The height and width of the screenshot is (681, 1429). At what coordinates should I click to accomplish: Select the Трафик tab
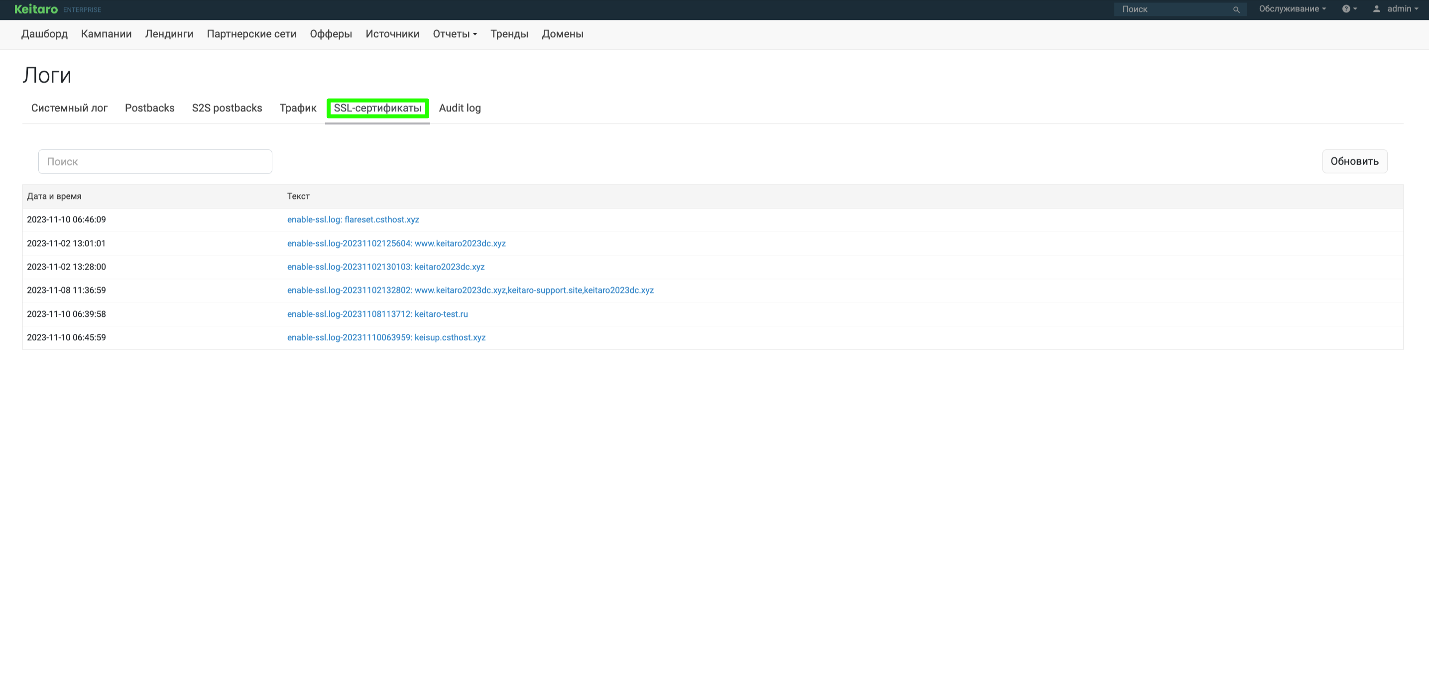tap(298, 108)
